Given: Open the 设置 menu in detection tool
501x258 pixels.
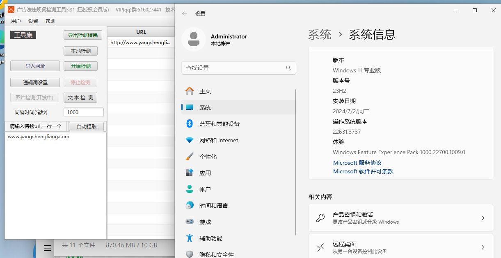Looking at the screenshot, I should (33, 21).
